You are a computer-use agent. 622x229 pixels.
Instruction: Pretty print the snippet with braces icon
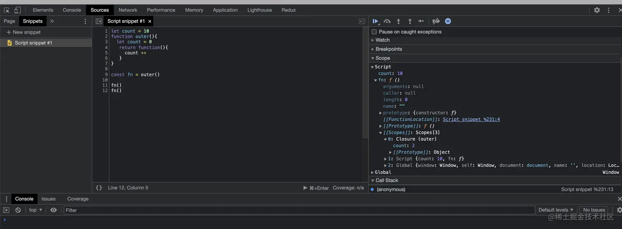[x=99, y=188]
